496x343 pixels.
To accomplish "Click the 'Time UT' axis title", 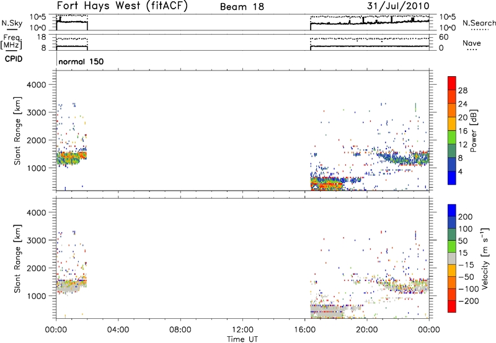I will tap(242, 339).
